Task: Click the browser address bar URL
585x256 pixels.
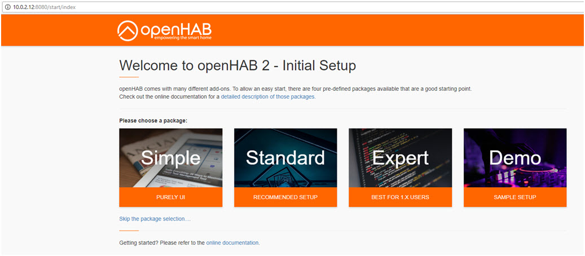Action: [x=45, y=7]
